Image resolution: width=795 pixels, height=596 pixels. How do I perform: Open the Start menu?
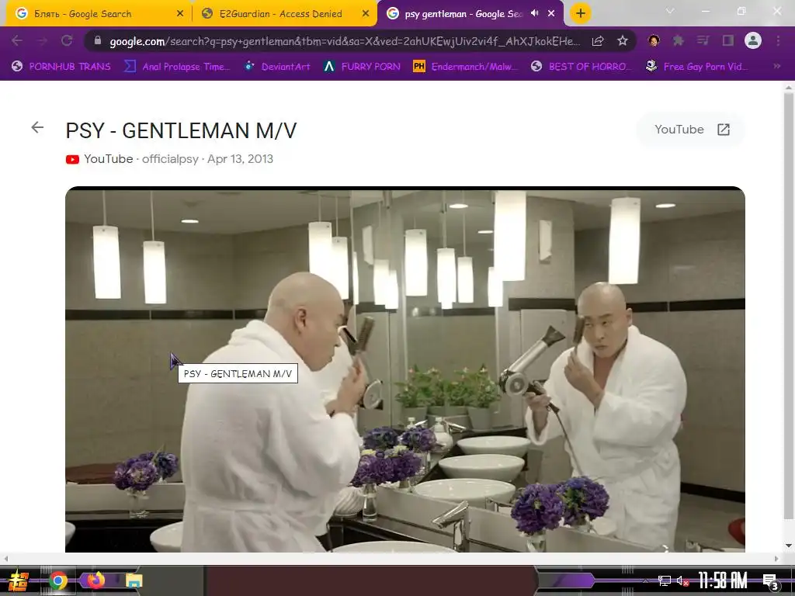pyautogui.click(x=18, y=580)
